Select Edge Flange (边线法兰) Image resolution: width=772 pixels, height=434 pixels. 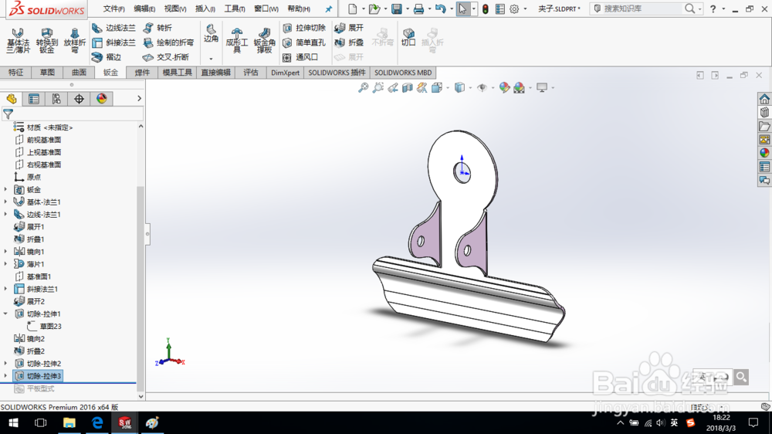click(x=113, y=28)
